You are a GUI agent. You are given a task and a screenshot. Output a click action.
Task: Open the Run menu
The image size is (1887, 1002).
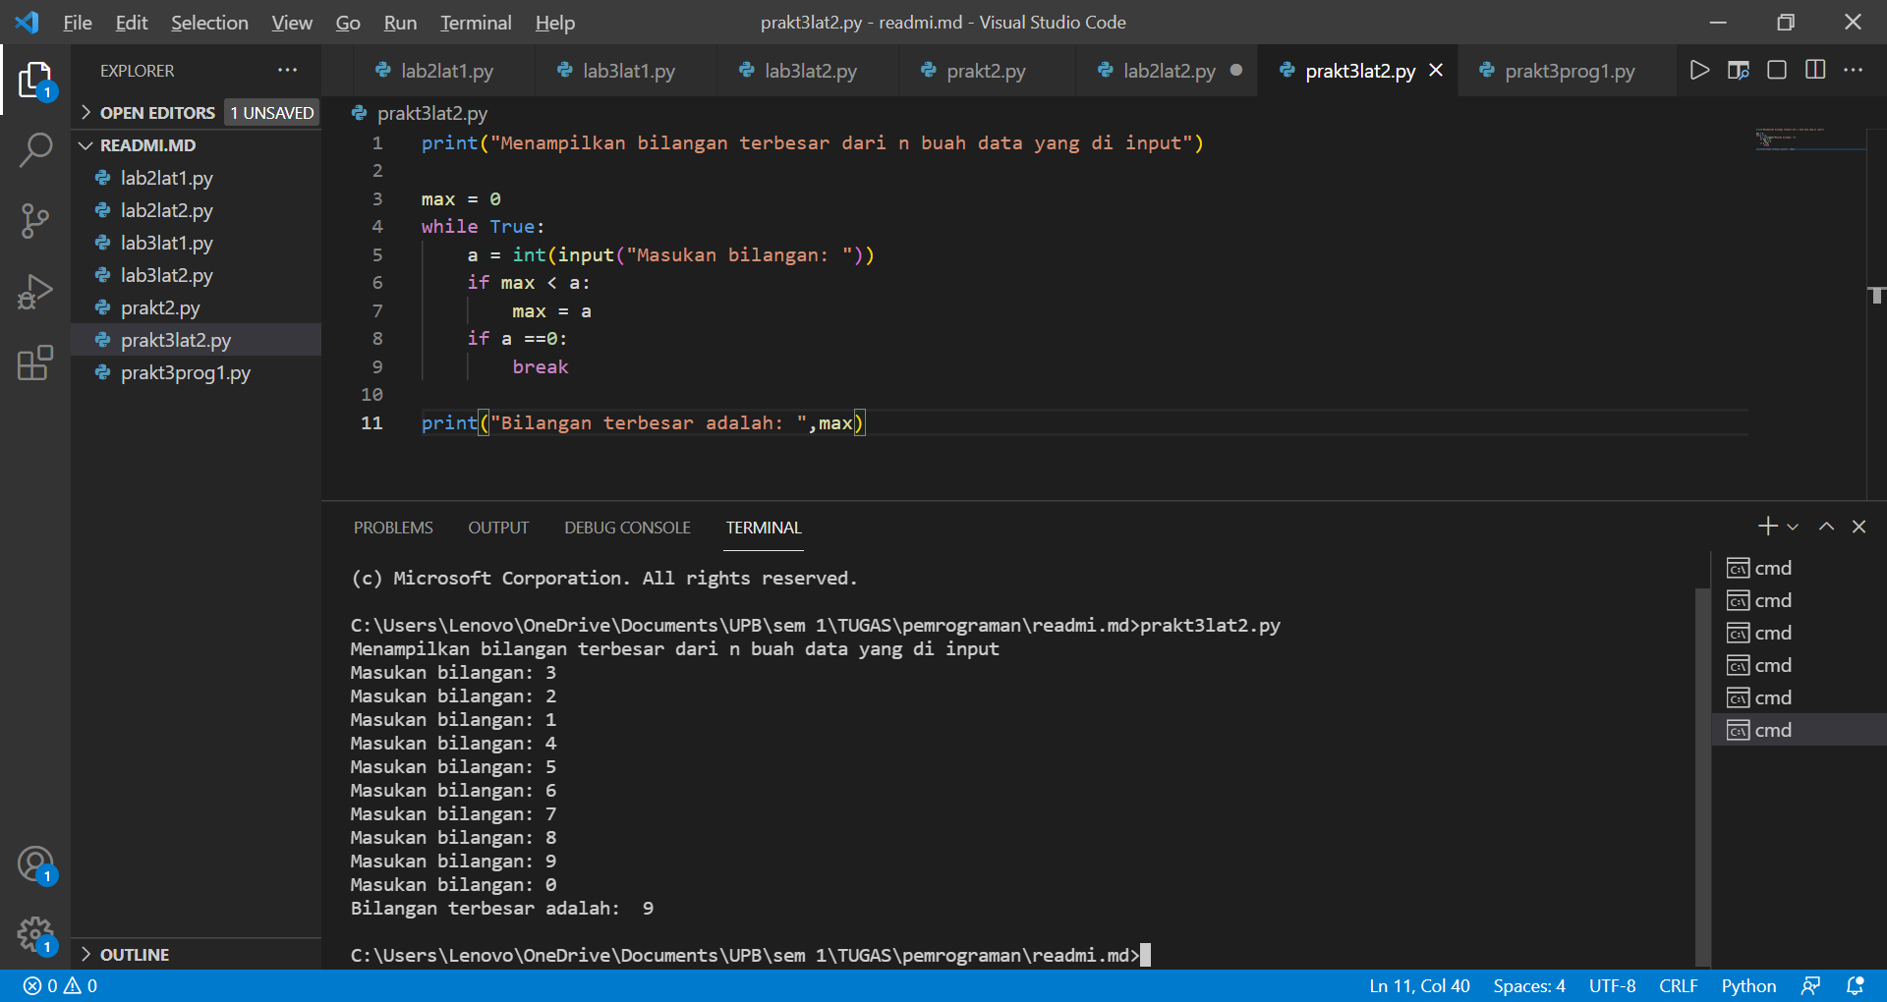[x=399, y=22]
